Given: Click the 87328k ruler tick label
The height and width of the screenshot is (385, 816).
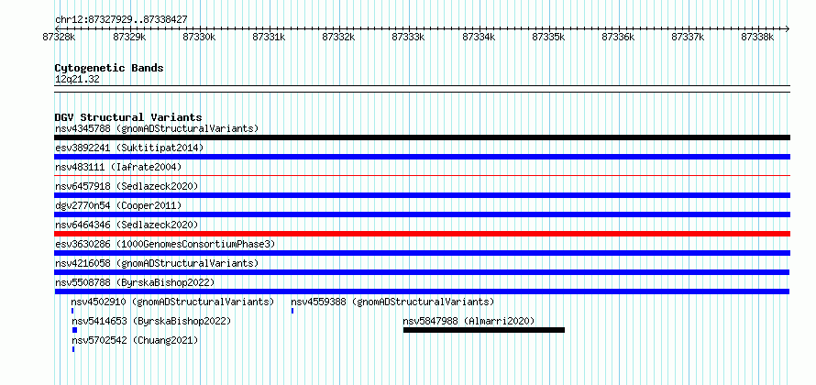Looking at the screenshot, I should tap(60, 37).
